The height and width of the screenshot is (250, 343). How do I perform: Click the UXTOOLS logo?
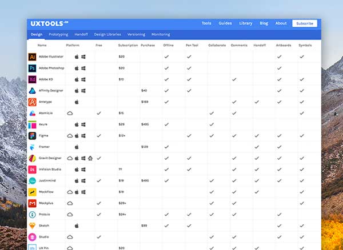tap(49, 23)
